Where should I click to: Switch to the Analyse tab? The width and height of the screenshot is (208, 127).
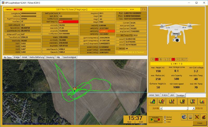tap(165, 95)
